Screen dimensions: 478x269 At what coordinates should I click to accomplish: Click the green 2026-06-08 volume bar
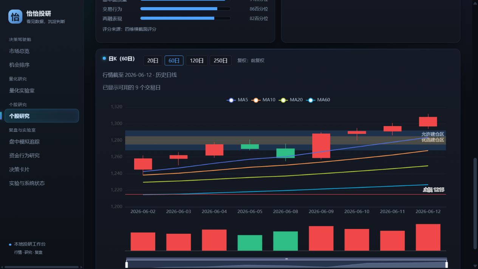[286, 241]
